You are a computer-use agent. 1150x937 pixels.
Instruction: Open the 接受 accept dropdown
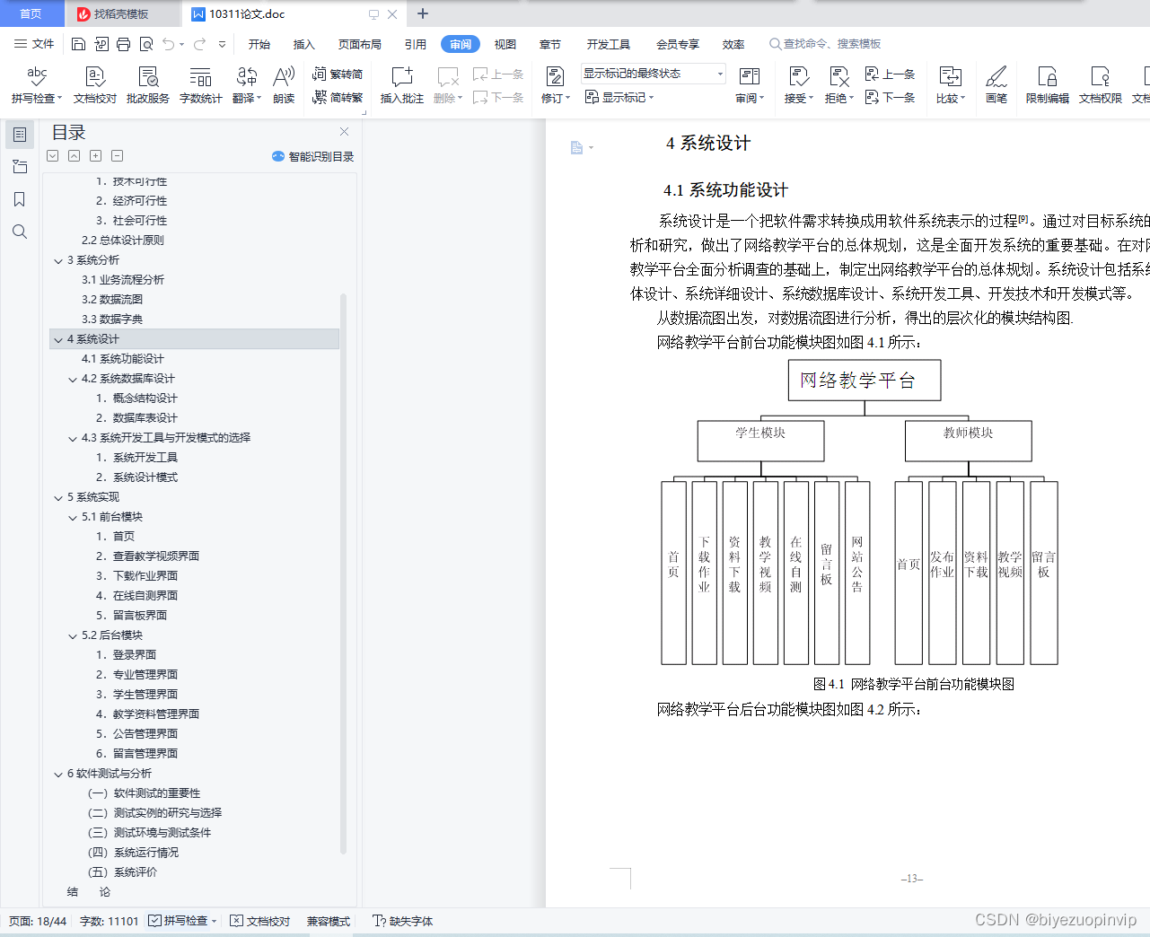pos(799,99)
